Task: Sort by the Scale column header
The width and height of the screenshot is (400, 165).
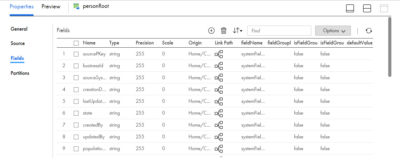Action: (168, 43)
